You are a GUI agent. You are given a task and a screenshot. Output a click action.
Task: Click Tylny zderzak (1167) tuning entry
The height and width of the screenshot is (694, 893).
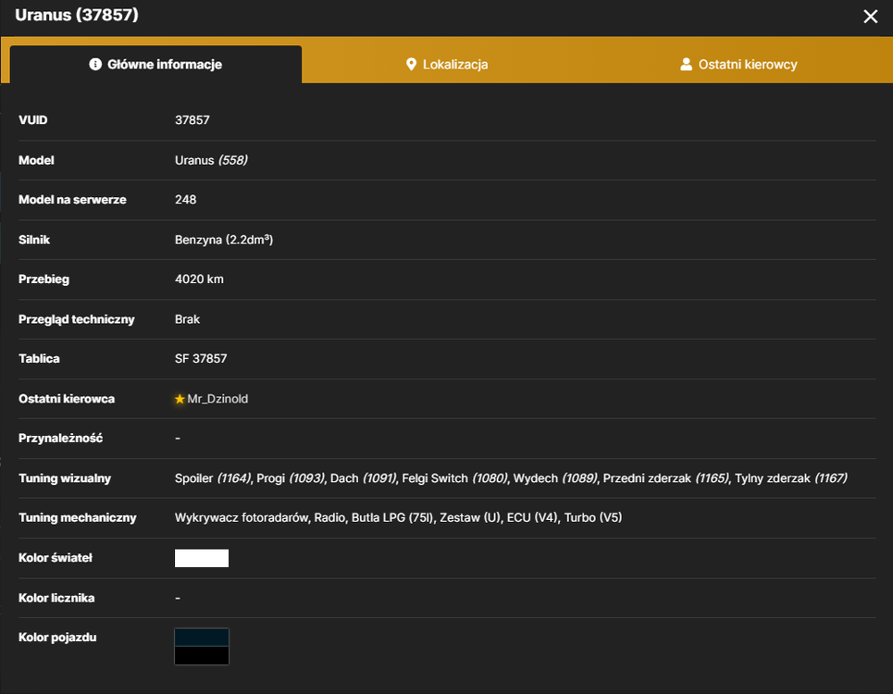pos(791,478)
